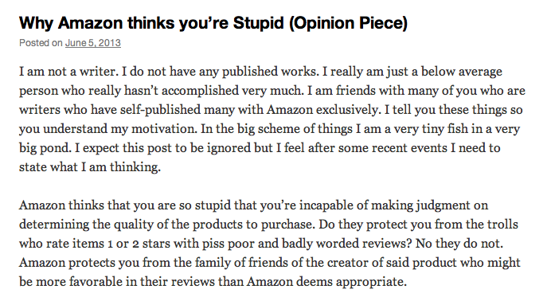Click the words "big pond"
This screenshot has height=305, width=543.
point(45,148)
